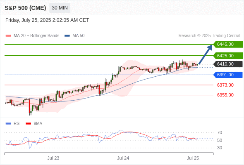Click the S&P 500 (CME) chart title
This screenshot has height=165, width=244.
pos(25,8)
